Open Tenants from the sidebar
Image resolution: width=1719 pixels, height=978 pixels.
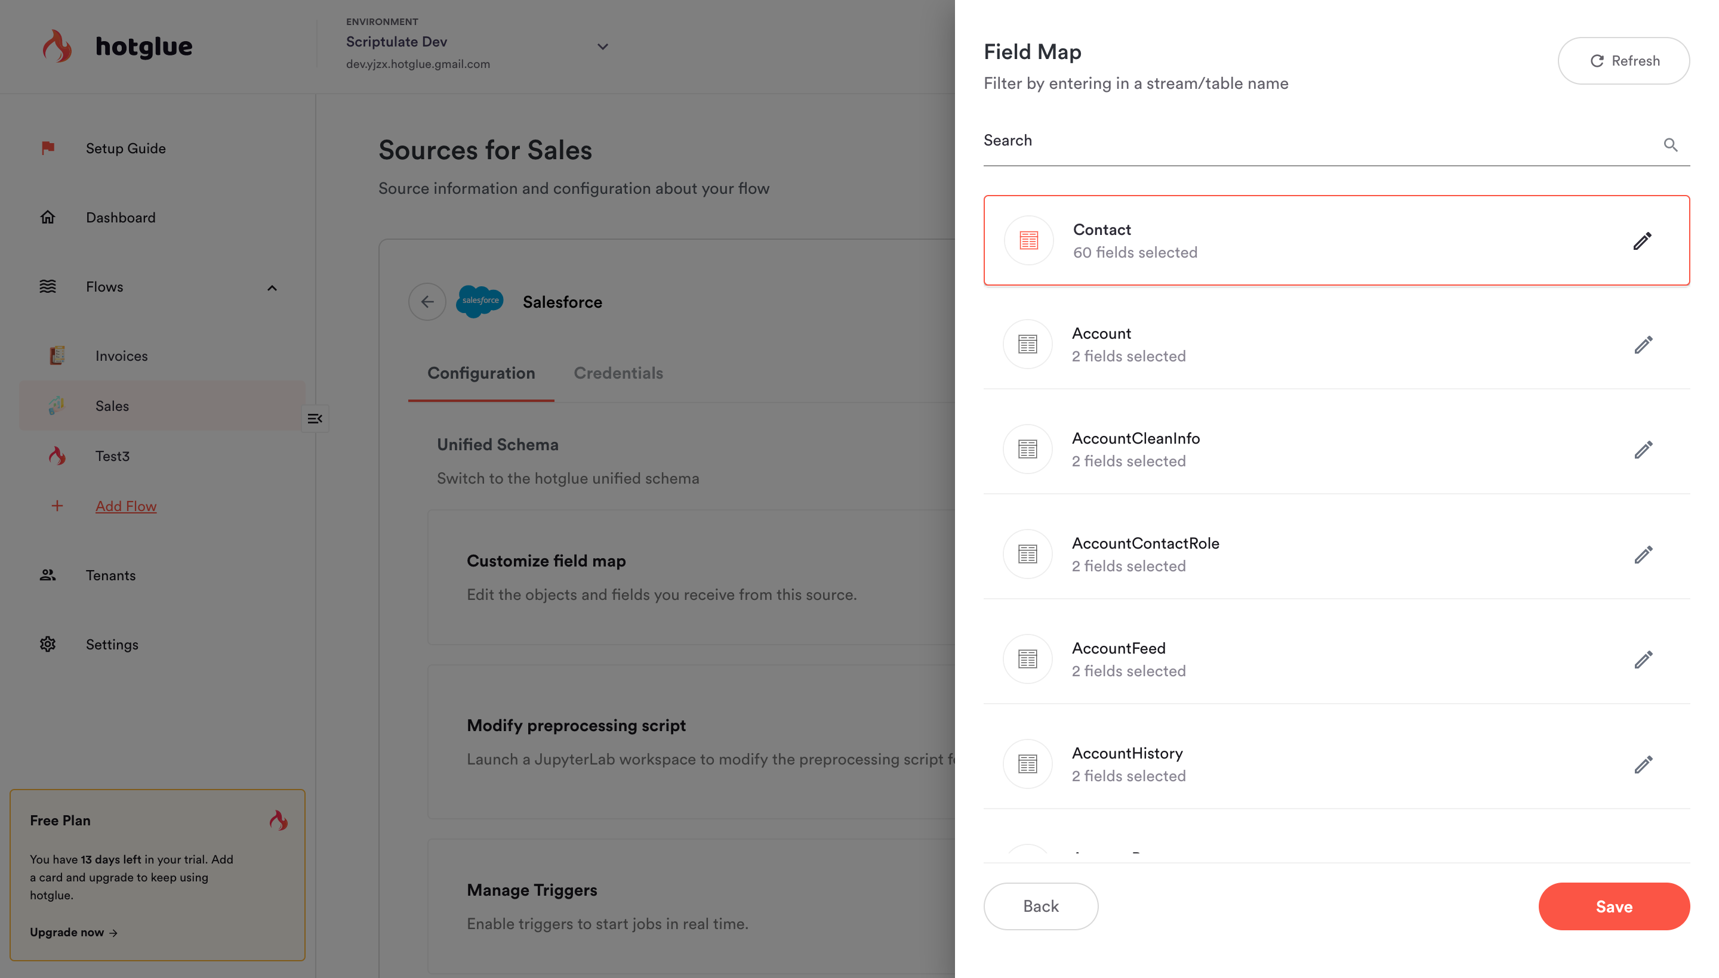tap(110, 575)
